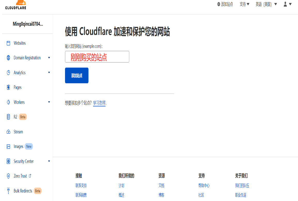Focus the website domain input field
This screenshot has height=201, width=298.
pos(97,57)
